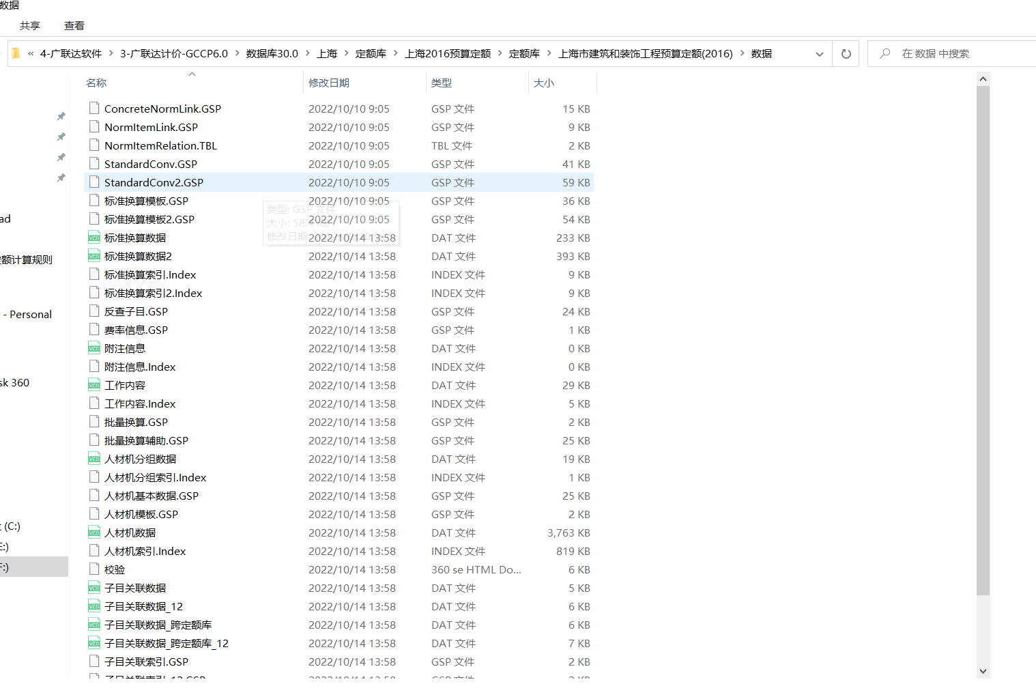Select the StandardConv2.GSP file name

pyautogui.click(x=154, y=182)
